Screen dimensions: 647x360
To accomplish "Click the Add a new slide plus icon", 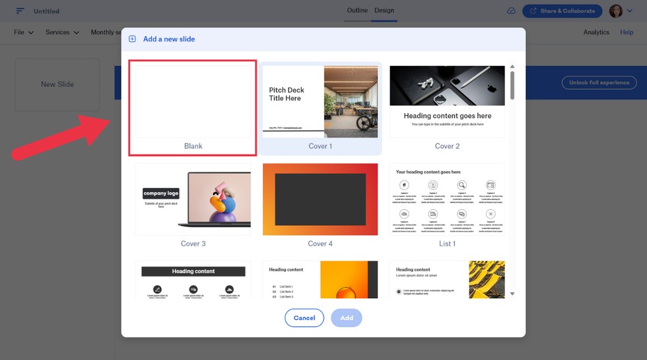I will tap(132, 39).
